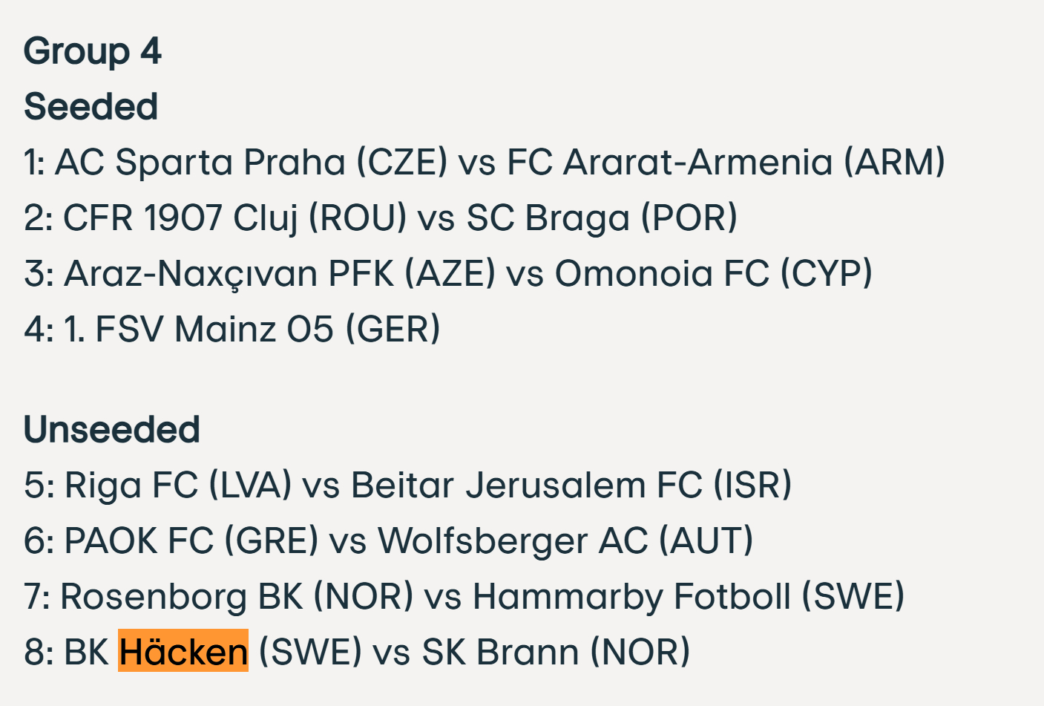Viewport: 1044px width, 706px height.
Task: Select AC Sparta Praha team name
Action: click(x=200, y=163)
